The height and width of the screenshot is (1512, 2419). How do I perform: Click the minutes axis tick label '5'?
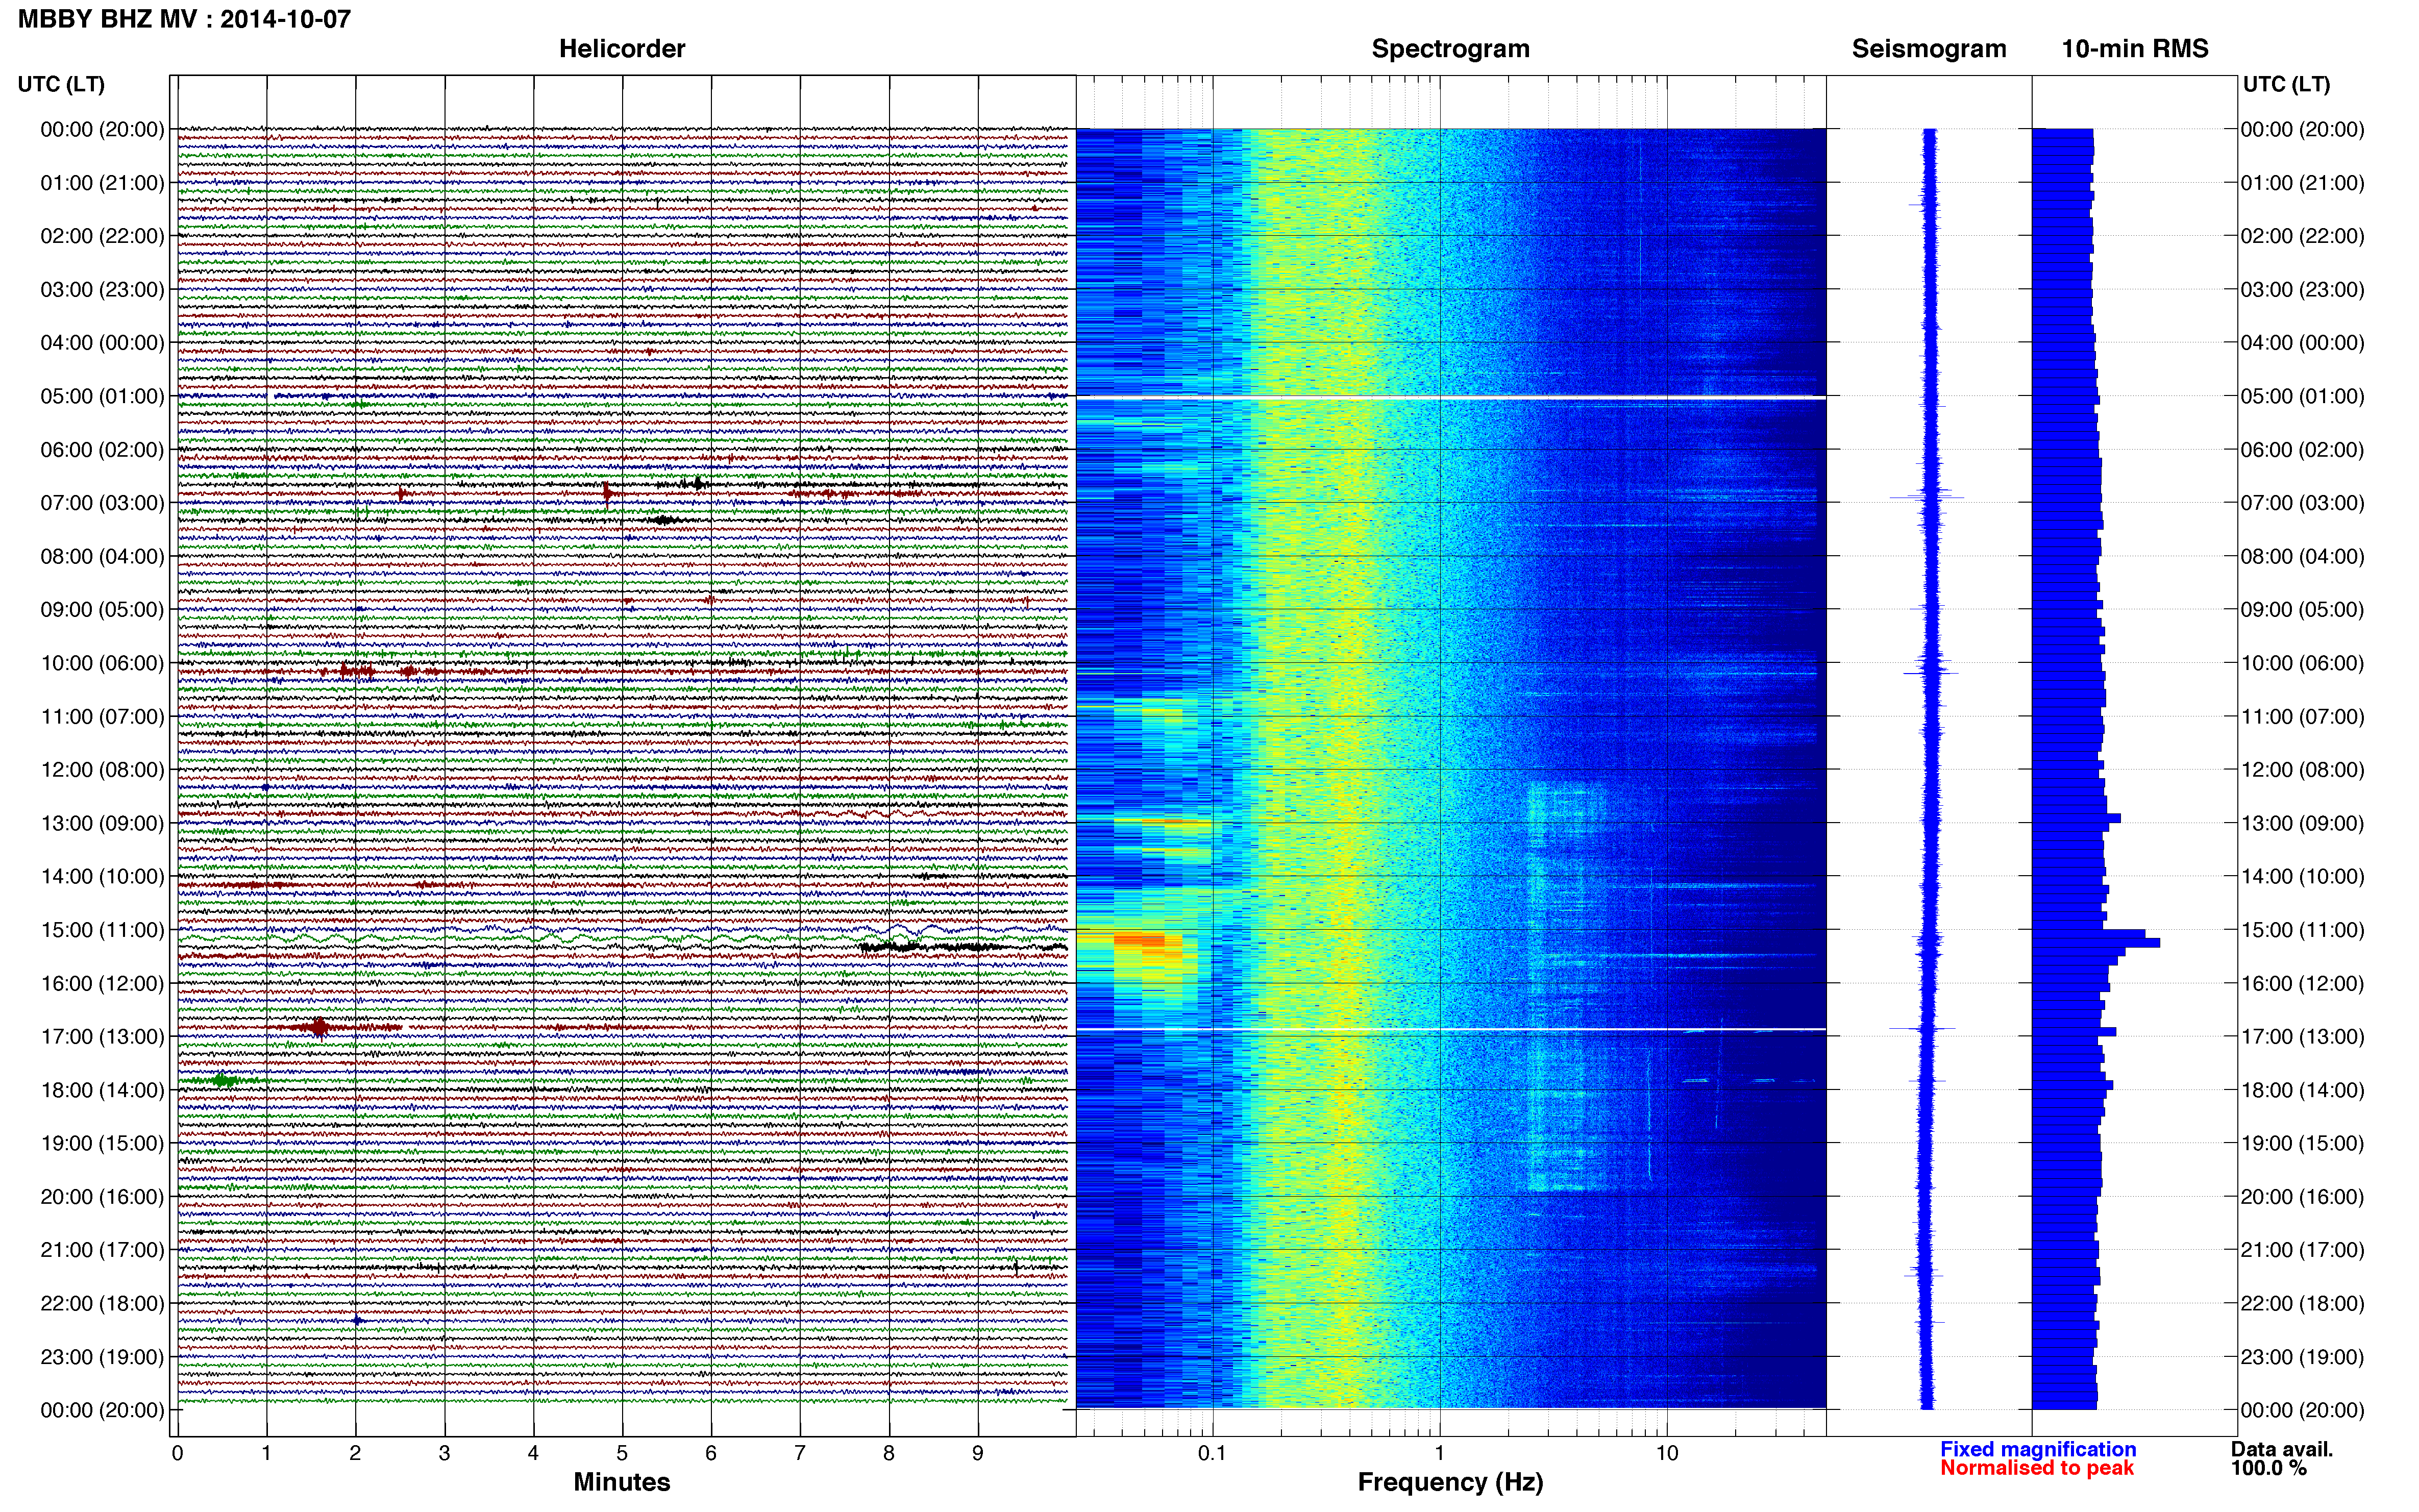622,1453
